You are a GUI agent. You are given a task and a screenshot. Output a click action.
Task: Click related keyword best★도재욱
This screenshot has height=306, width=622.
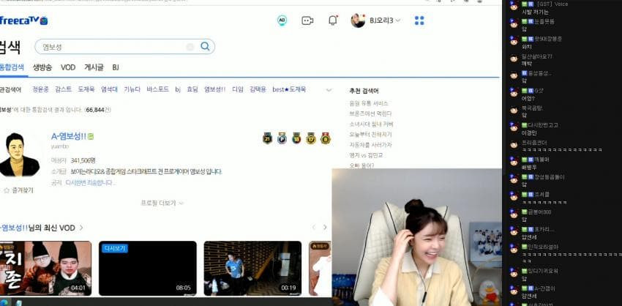coord(289,90)
